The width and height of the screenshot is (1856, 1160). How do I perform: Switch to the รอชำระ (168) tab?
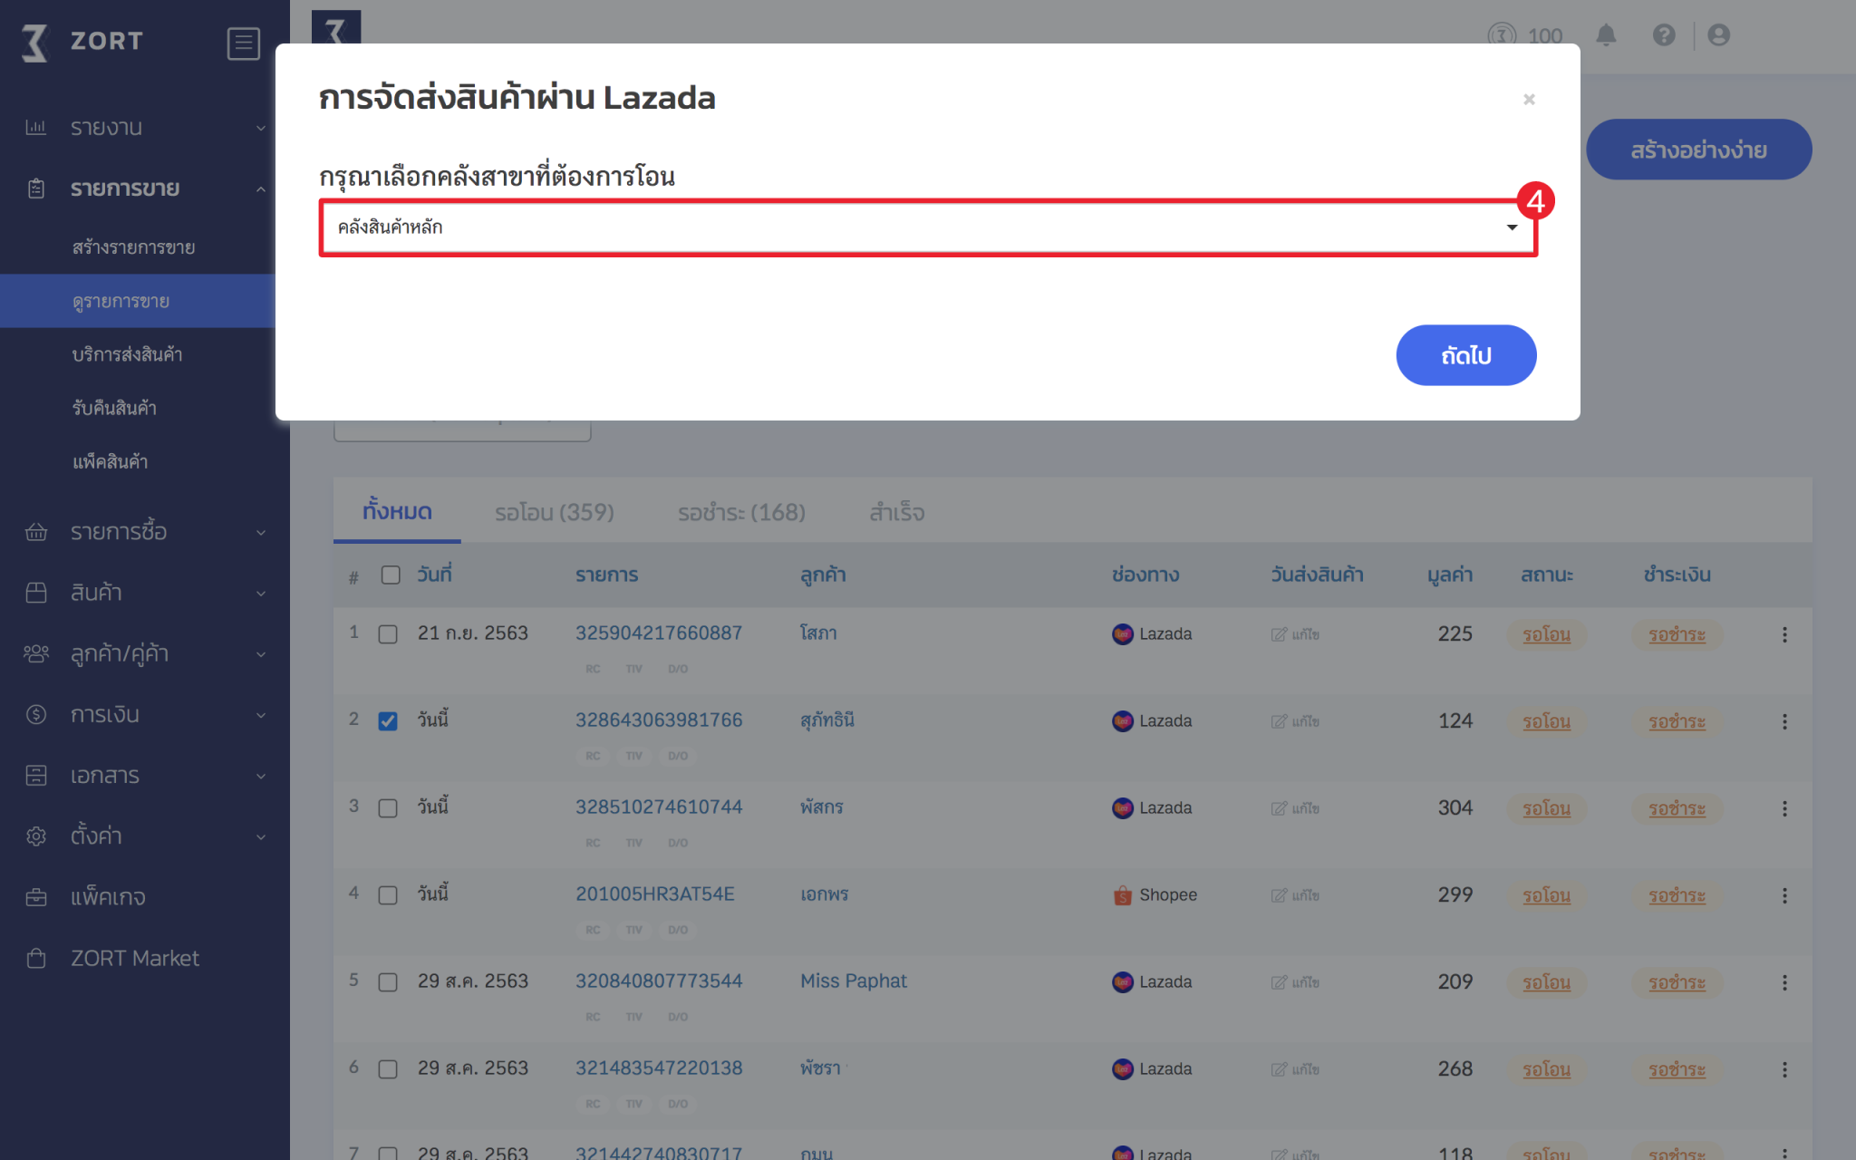(x=741, y=513)
